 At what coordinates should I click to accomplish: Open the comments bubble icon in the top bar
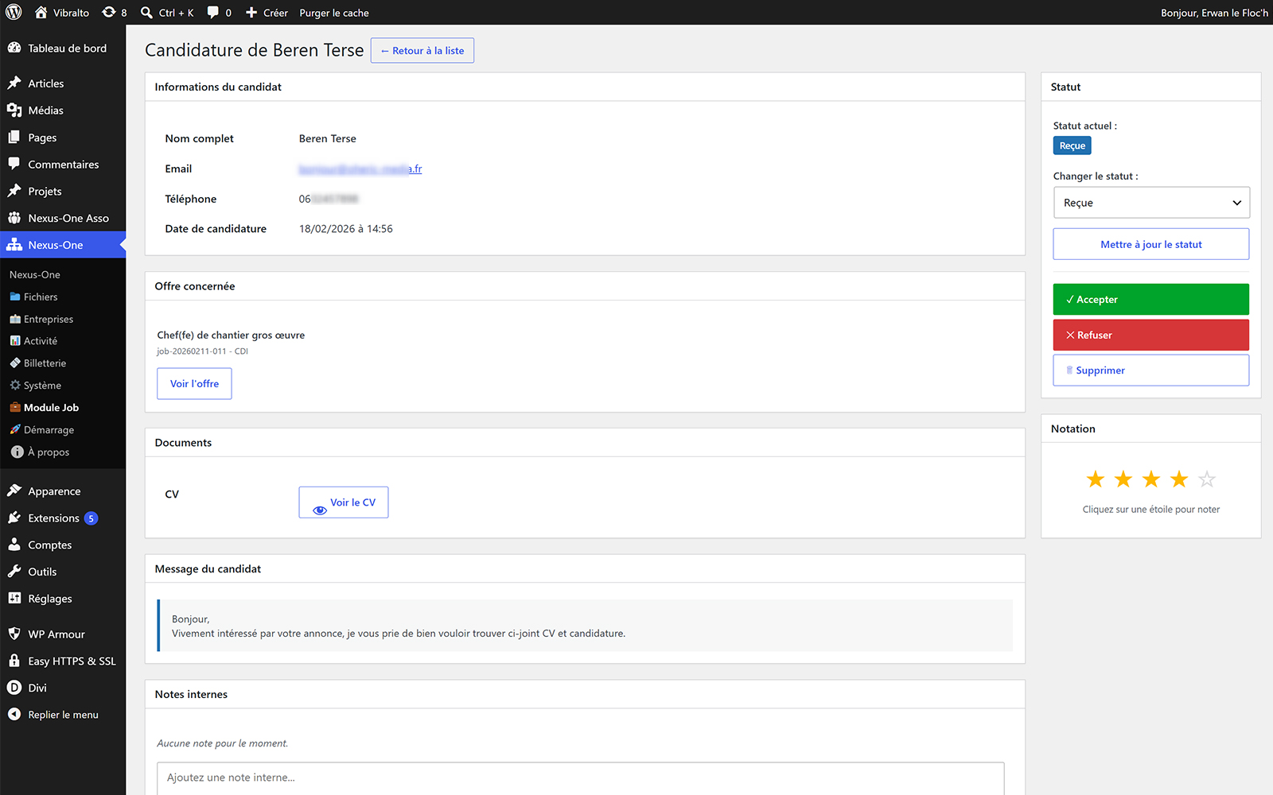tap(213, 13)
